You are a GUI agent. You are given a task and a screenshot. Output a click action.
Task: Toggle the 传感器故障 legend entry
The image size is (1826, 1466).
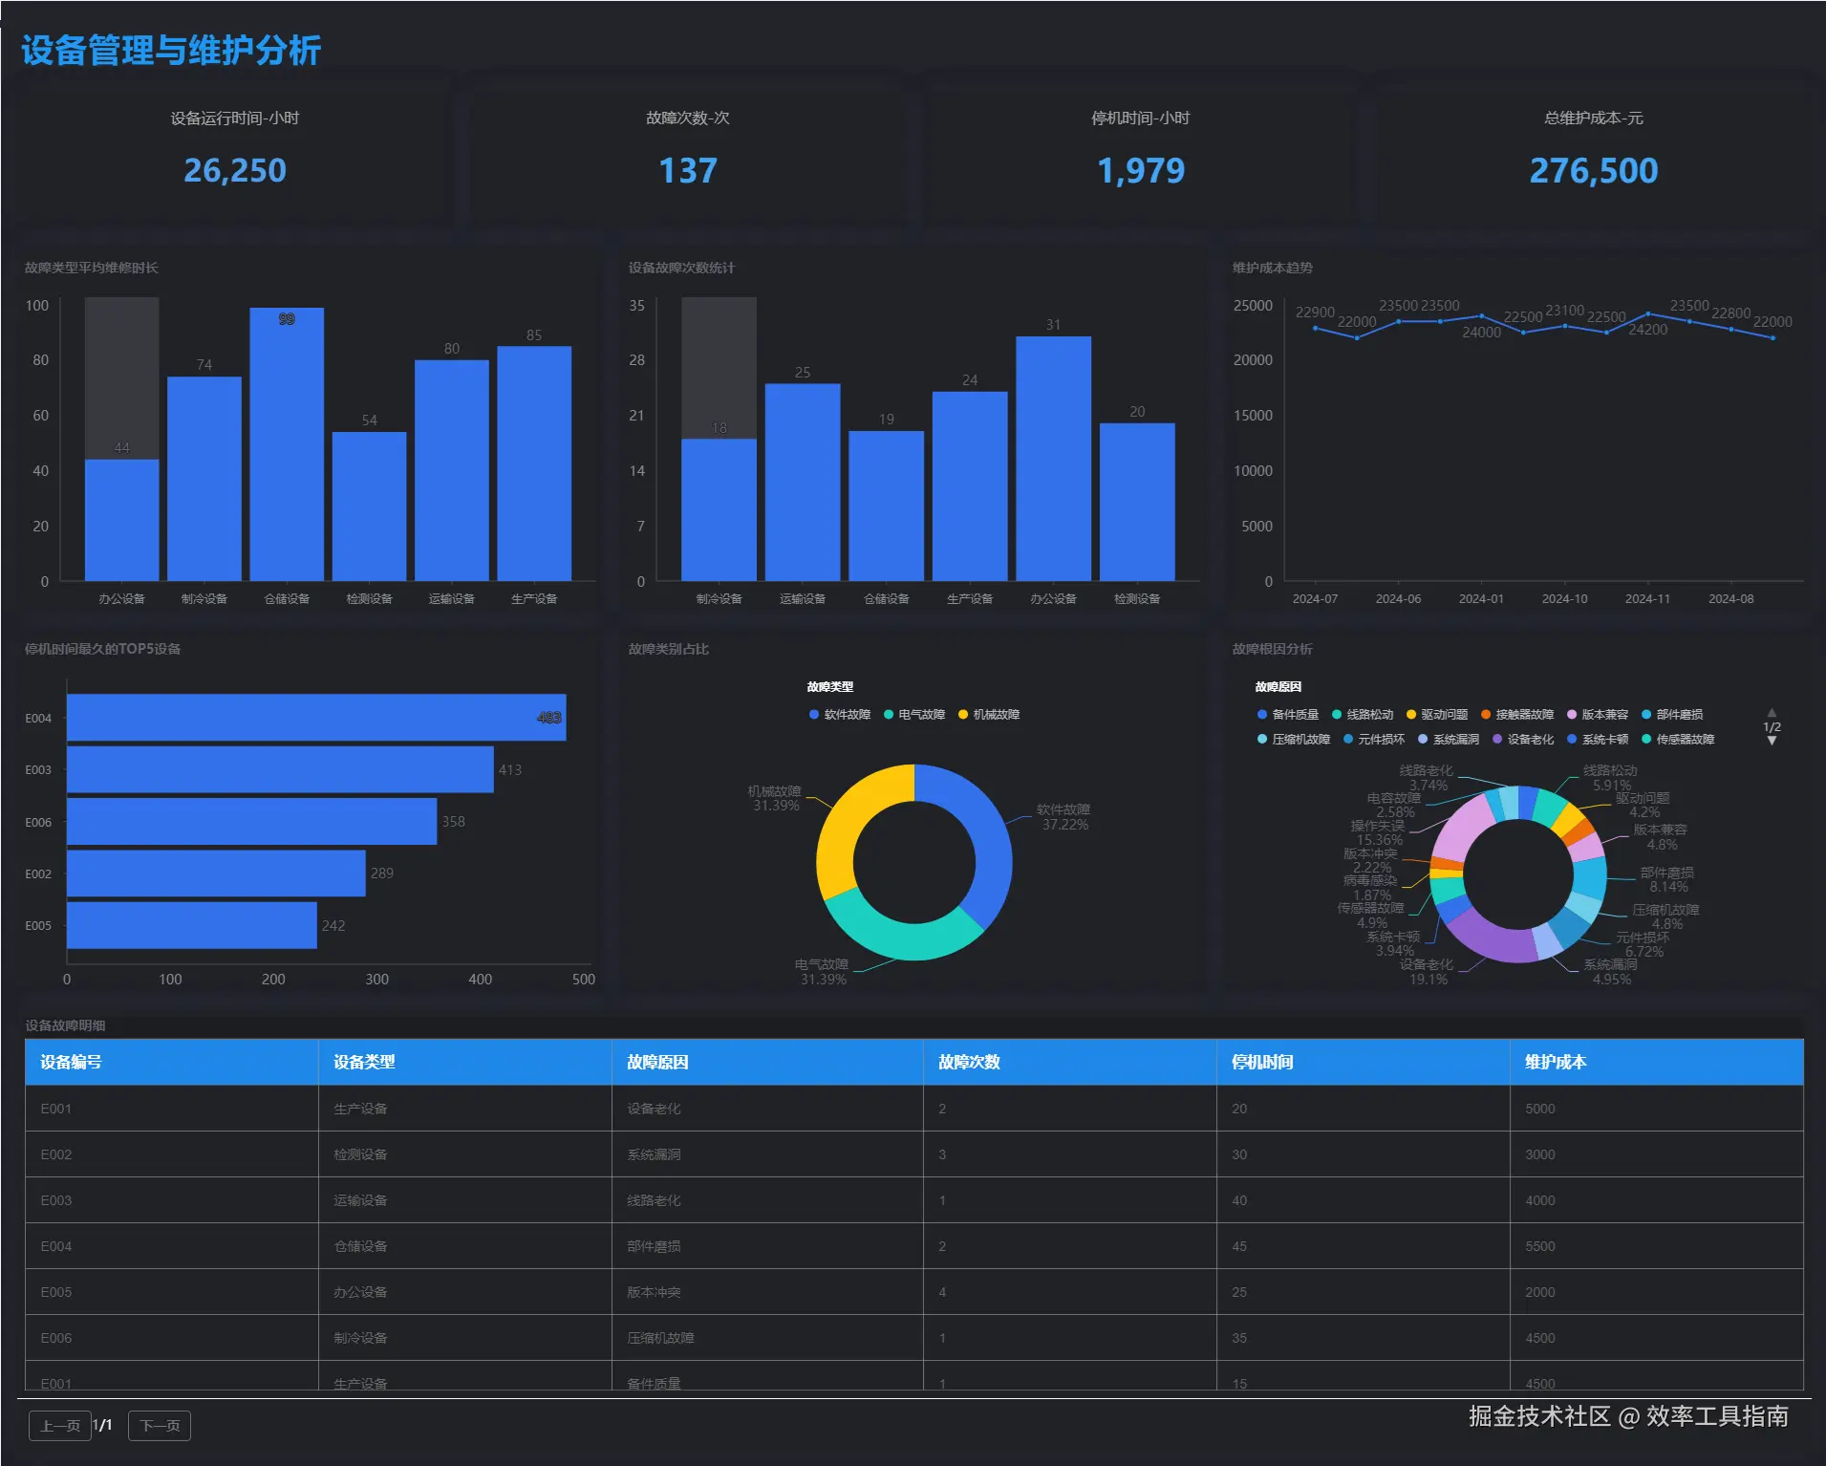pos(1678,740)
